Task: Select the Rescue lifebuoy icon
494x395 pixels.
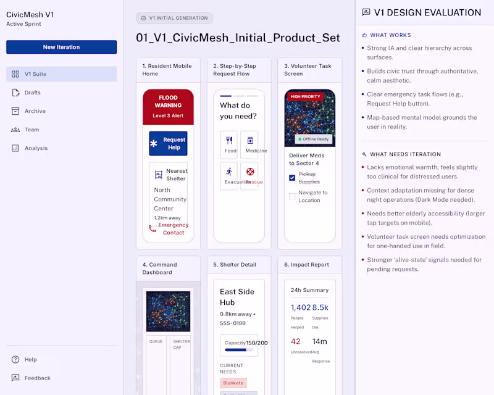Action: 250,172
